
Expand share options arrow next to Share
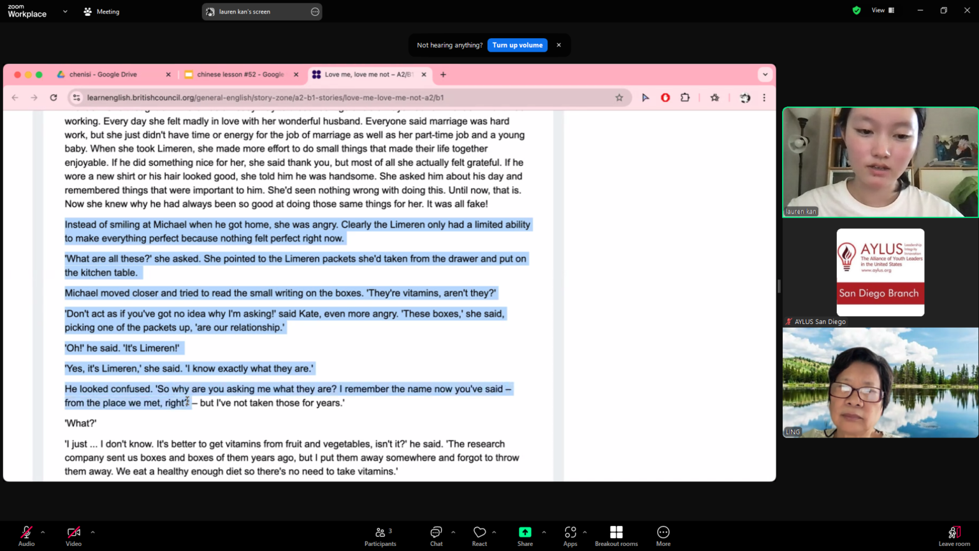tap(544, 532)
